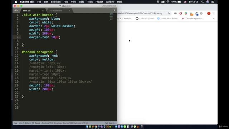Image resolution: width=229 pixels, height=129 pixels.
Task: Open the tab list dropdown arrow
Action: [114, 10]
